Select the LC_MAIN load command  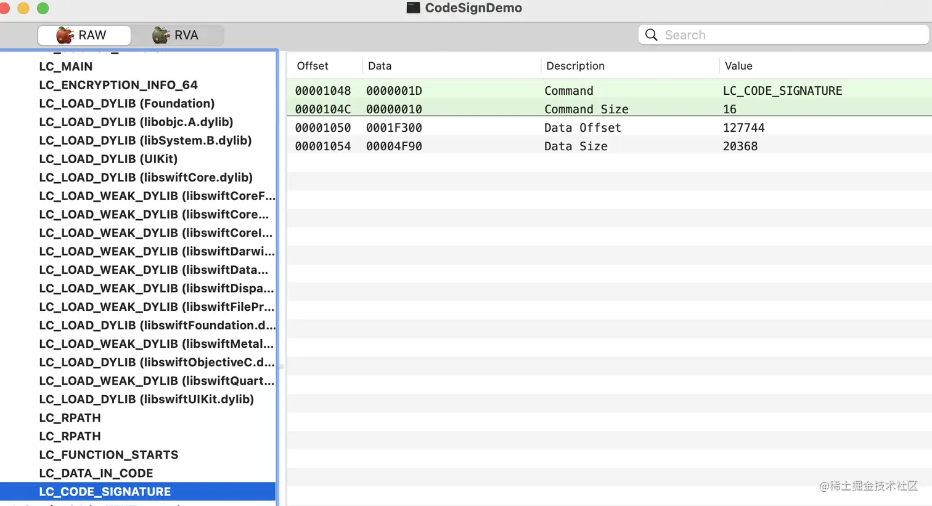[66, 66]
